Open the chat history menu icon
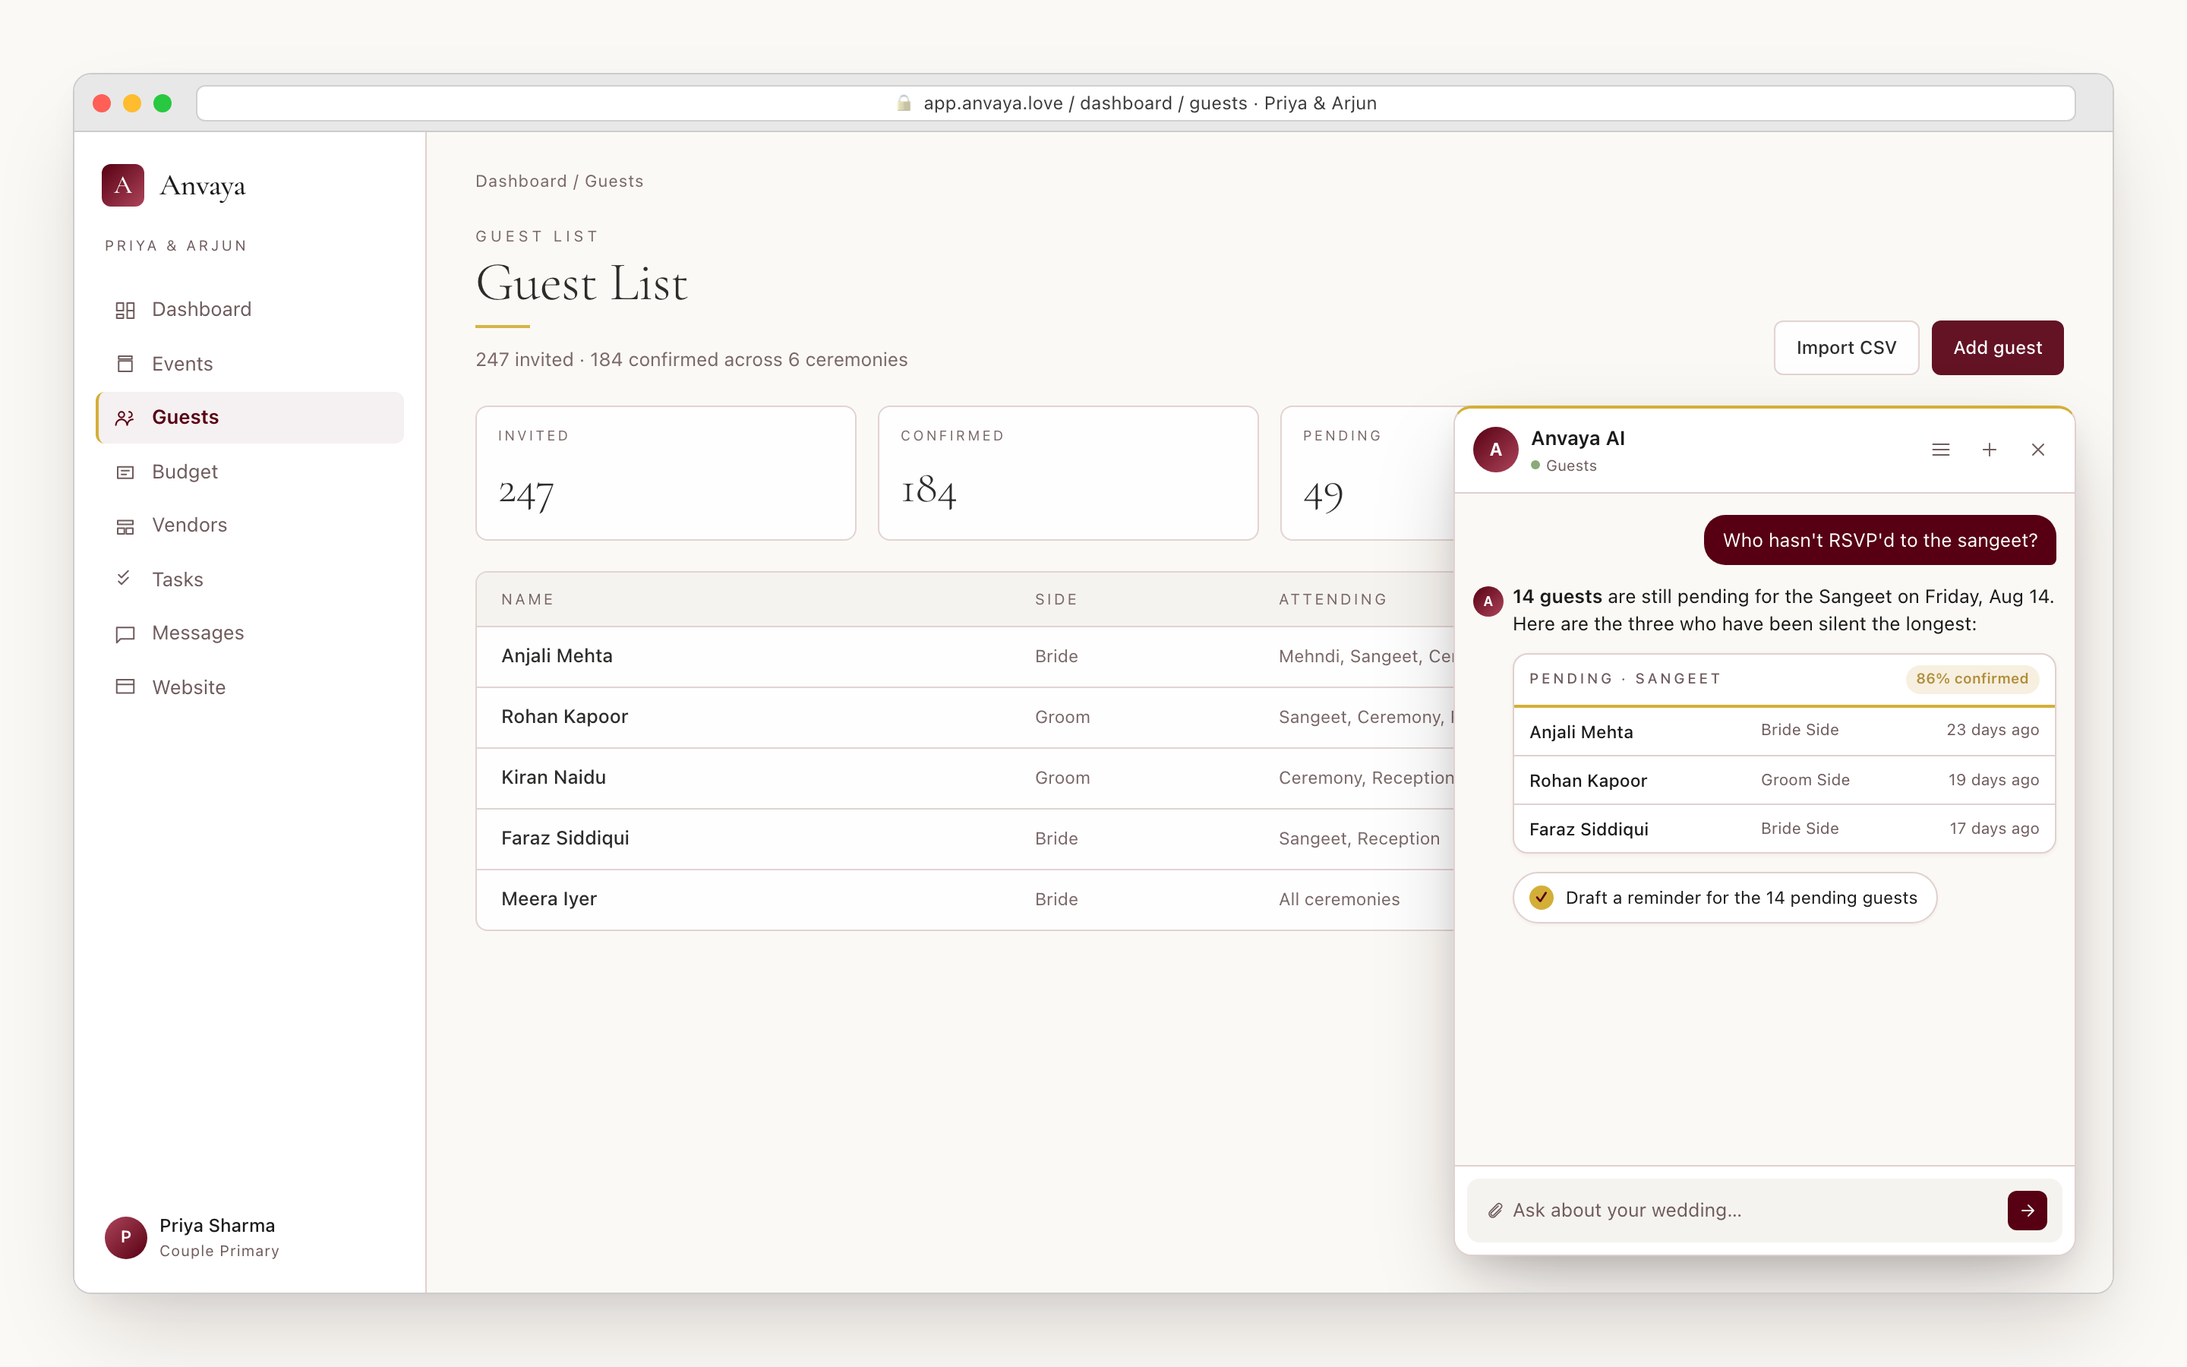 coord(1940,450)
